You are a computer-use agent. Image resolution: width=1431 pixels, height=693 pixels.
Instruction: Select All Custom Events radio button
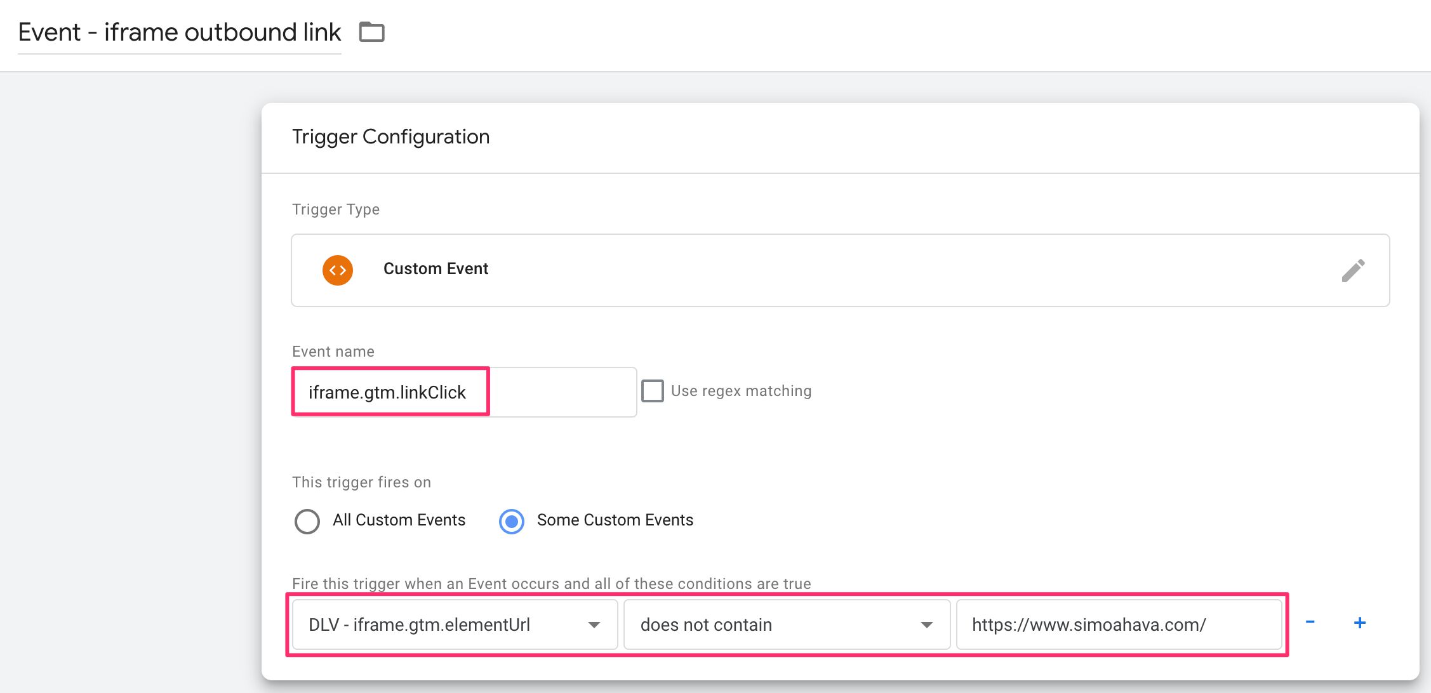tap(307, 521)
